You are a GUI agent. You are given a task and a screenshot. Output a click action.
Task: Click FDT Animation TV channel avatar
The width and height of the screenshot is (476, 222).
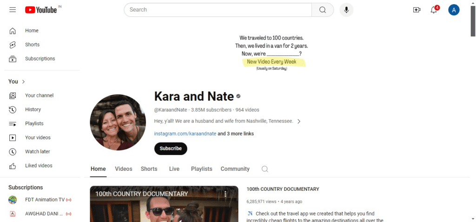13,200
